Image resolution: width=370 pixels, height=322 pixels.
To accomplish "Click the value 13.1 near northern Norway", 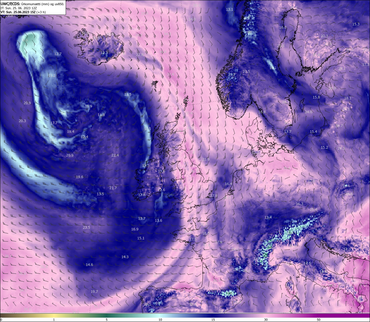I will (x=230, y=10).
